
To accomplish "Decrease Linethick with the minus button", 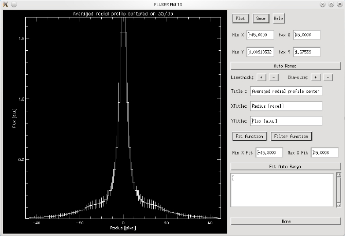I will point(274,77).
